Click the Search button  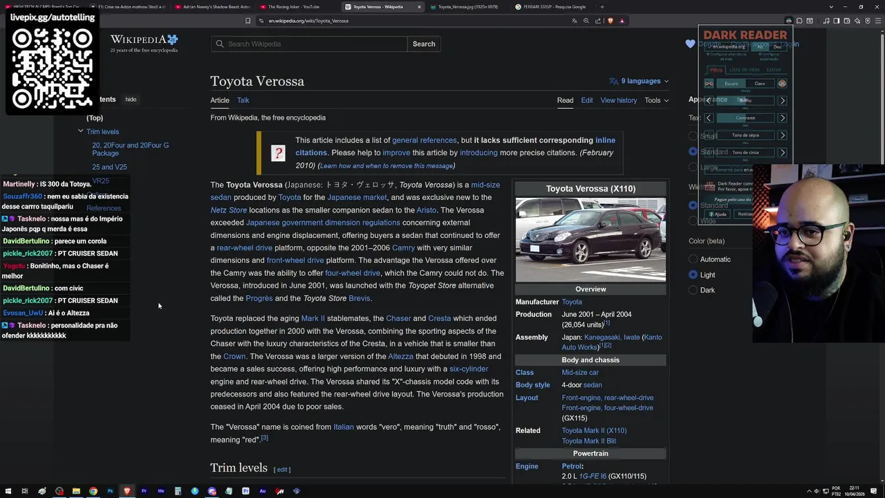tap(424, 44)
